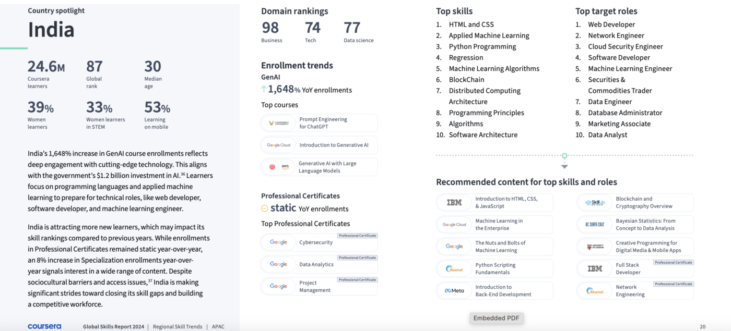Click the AWS logo on Generative AI card
The width and height of the screenshot is (731, 331).
285,167
